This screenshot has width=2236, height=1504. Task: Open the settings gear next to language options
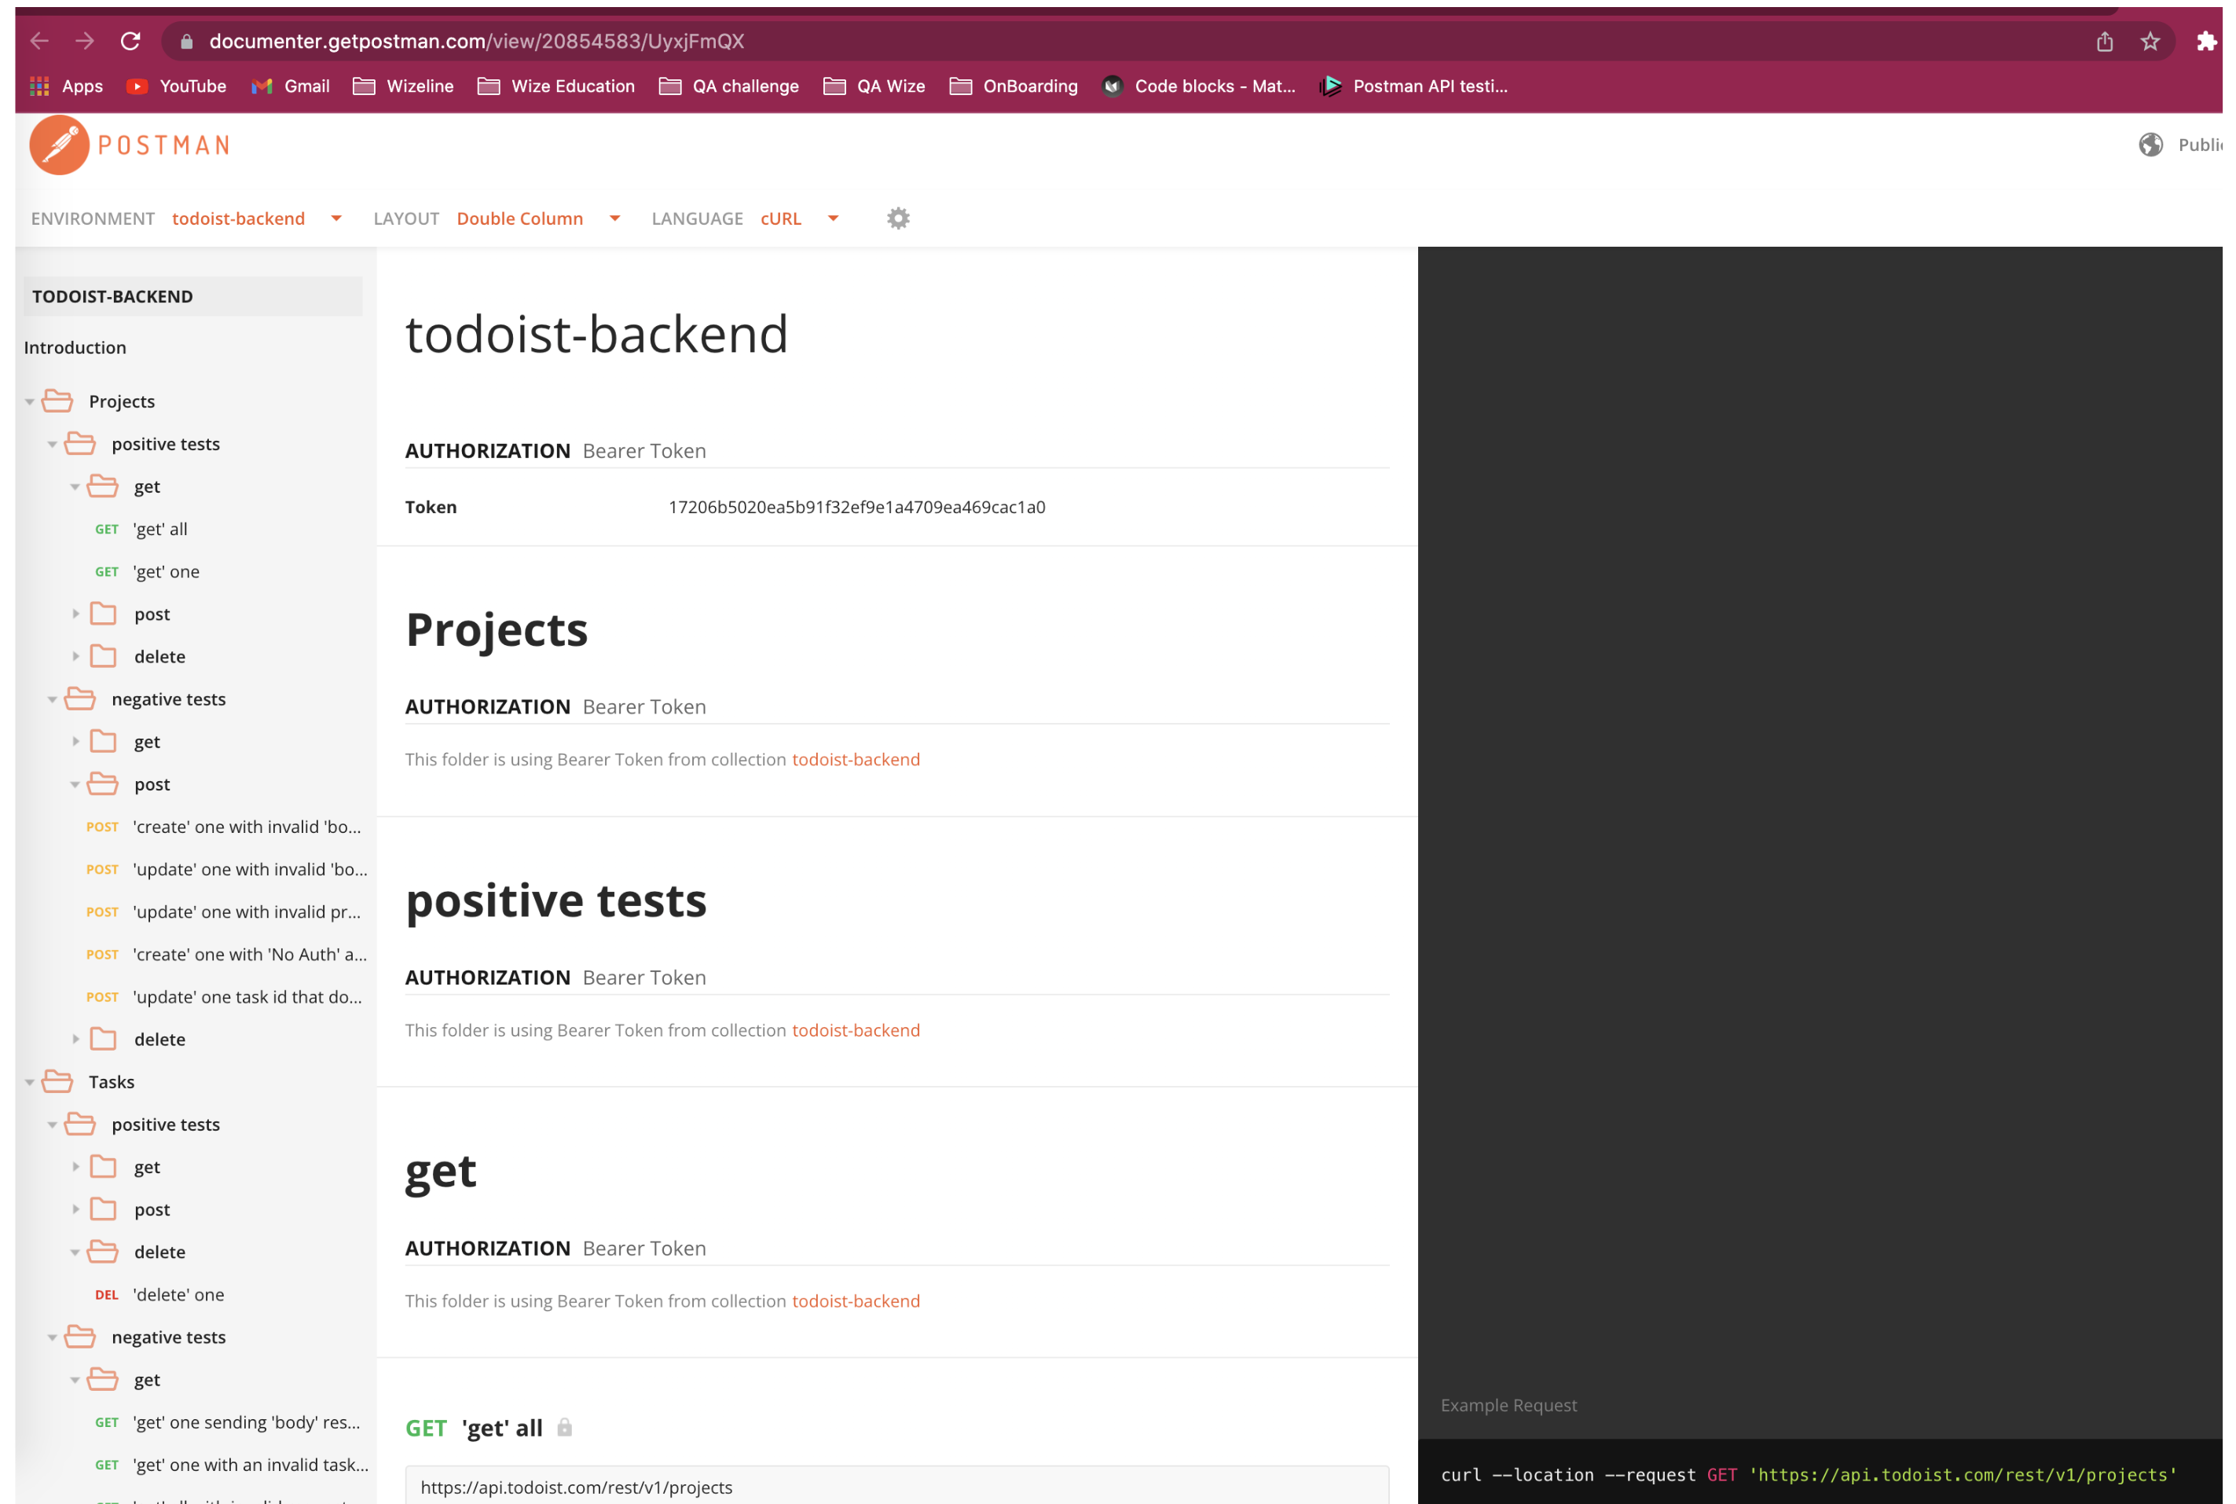897,218
